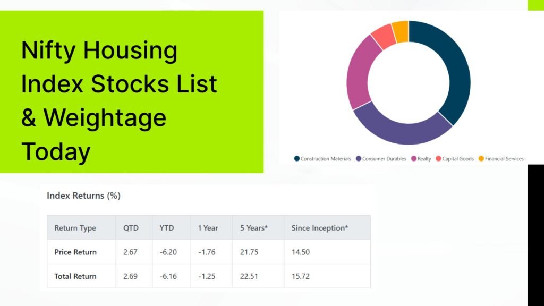This screenshot has height=306, width=544.
Task: Click Price Return 1 Year value -1.76
Action: [x=207, y=252]
